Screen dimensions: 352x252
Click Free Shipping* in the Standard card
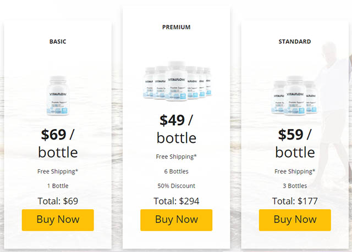coord(295,172)
